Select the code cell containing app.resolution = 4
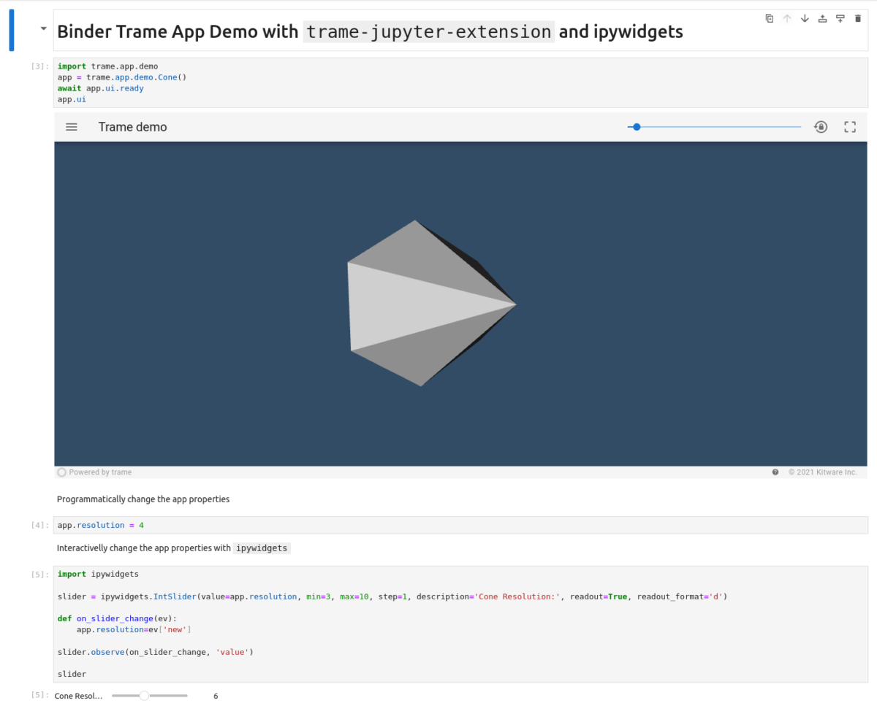 click(460, 526)
